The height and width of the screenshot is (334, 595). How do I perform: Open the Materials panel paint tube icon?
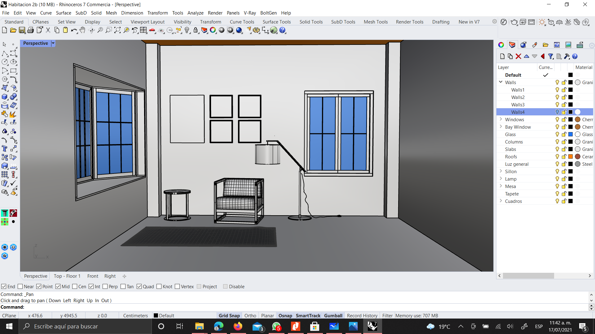click(x=535, y=45)
